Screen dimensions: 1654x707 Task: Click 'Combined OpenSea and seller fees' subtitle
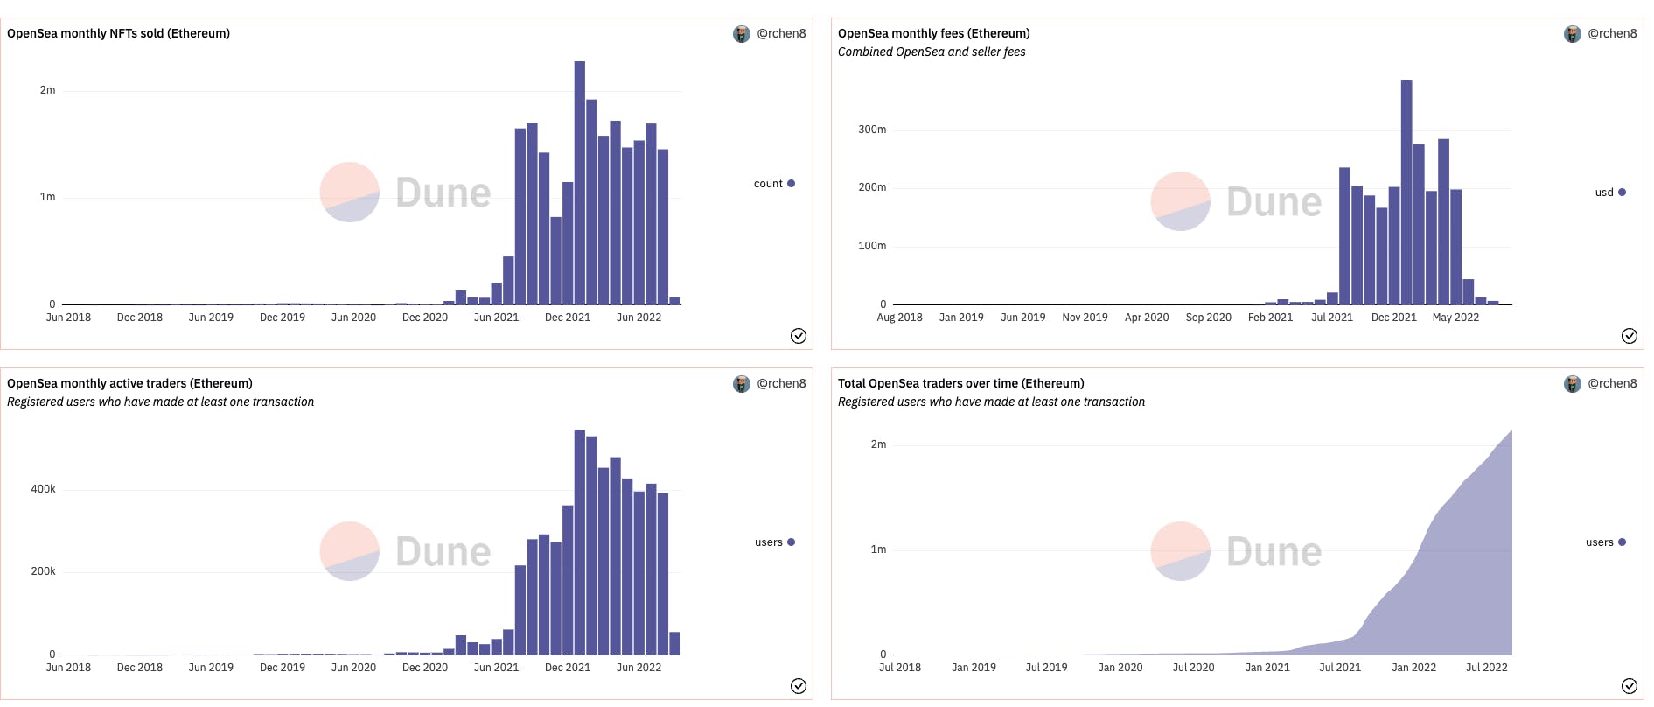tap(932, 52)
